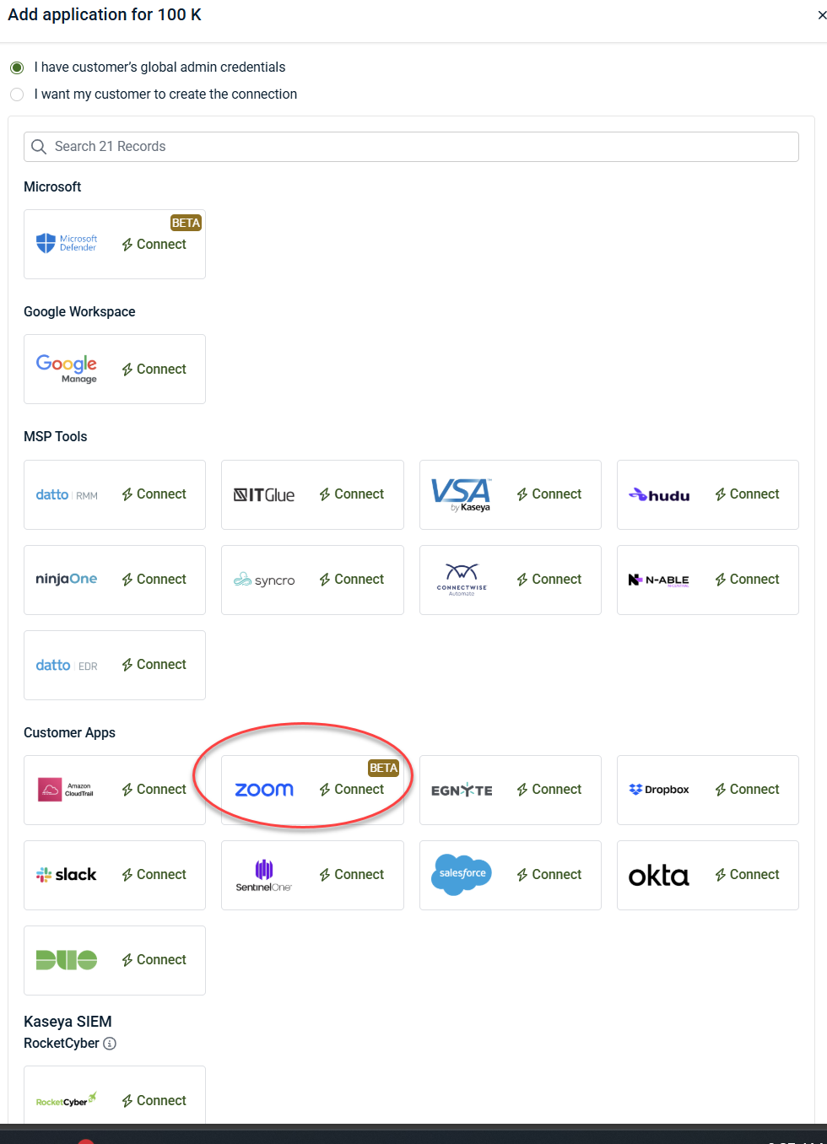The image size is (827, 1144).
Task: Click the SentinelOne logo
Action: [264, 875]
